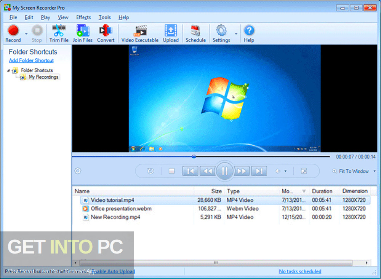
Task: Open the View menu
Action: pyautogui.click(x=63, y=18)
